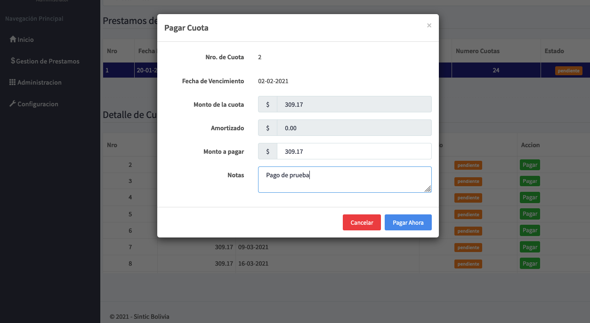Click the grid icon beside Administracion

pos(13,82)
